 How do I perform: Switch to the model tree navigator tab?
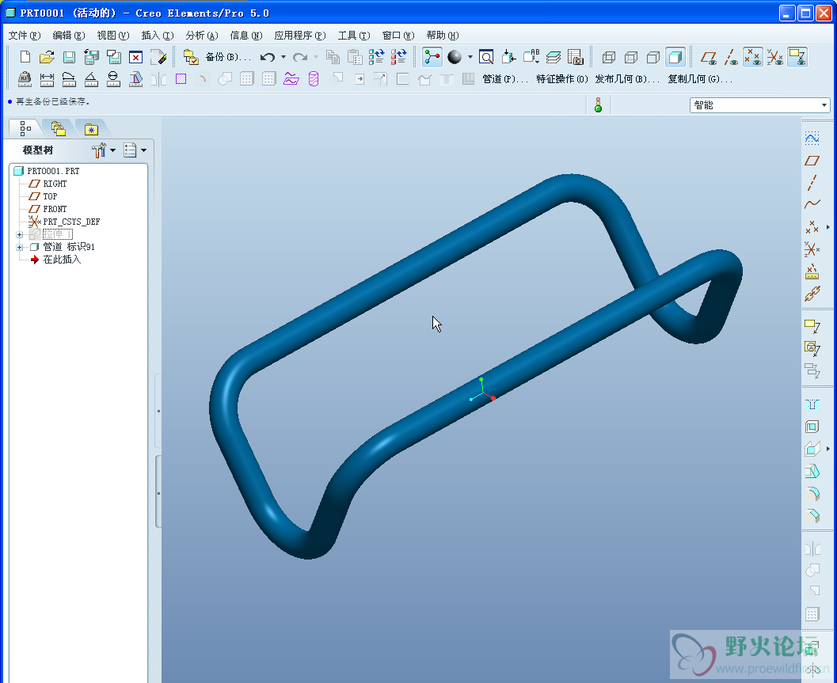pyautogui.click(x=25, y=128)
